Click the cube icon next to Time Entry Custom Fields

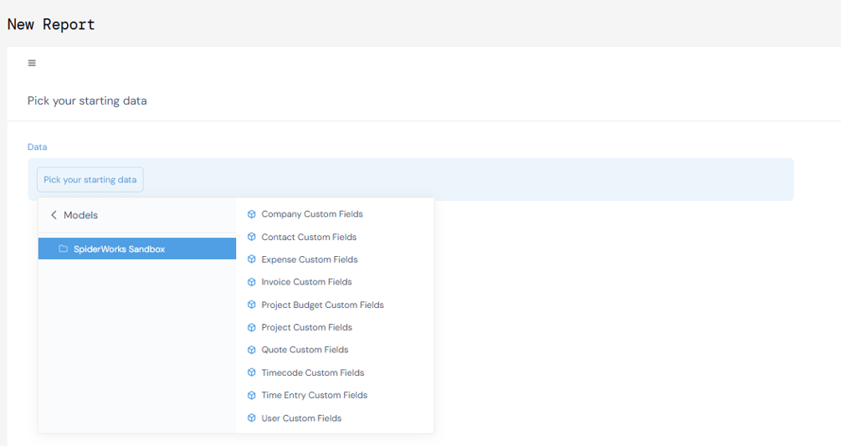click(x=252, y=396)
